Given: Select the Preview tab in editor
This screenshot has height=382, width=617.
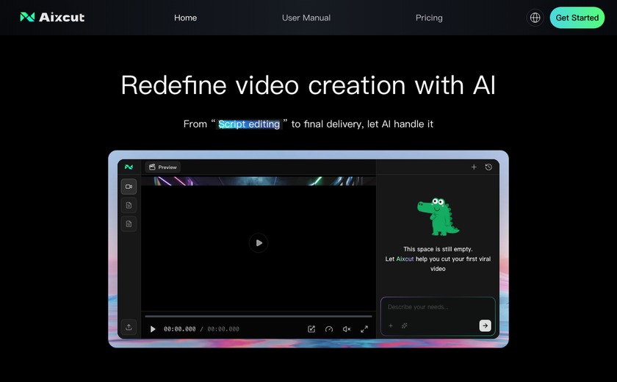Looking at the screenshot, I should coord(163,167).
